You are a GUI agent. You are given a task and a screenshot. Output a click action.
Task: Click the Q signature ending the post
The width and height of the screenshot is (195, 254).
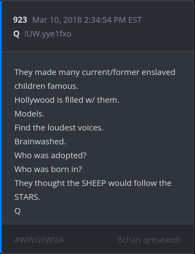(18, 211)
